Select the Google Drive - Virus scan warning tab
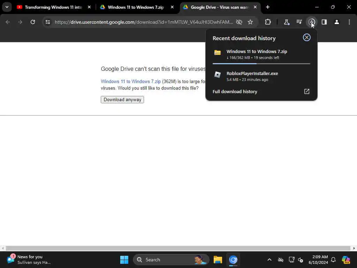 pos(219,7)
